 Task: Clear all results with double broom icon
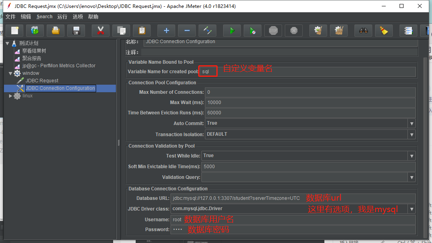[339, 30]
